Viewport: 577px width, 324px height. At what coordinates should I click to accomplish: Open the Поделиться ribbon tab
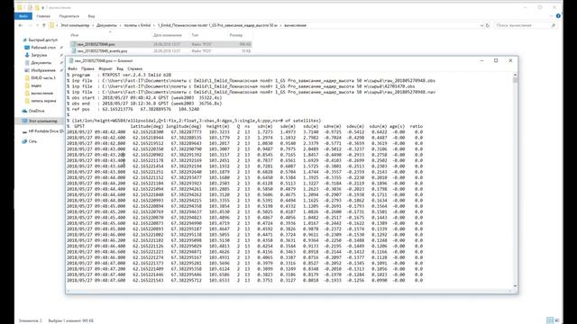[x=69, y=16]
